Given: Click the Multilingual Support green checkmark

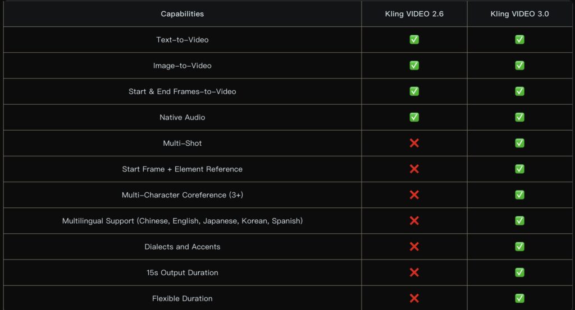Looking at the screenshot, I should pyautogui.click(x=519, y=221).
